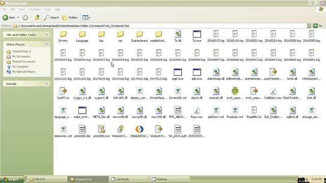This screenshot has height=183, width=326.
Task: Select the orange-and-blue WiseLinkToo... application icon
Action: coord(140,132)
